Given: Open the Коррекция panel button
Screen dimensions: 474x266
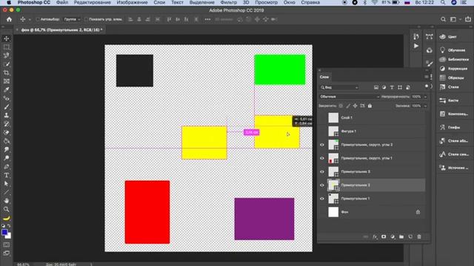Looking at the screenshot, I should tap(453, 69).
